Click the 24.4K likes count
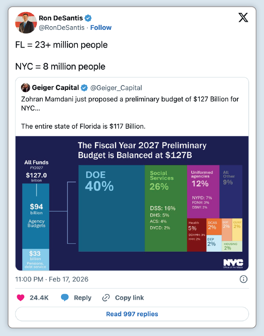The image size is (264, 336). (39, 298)
